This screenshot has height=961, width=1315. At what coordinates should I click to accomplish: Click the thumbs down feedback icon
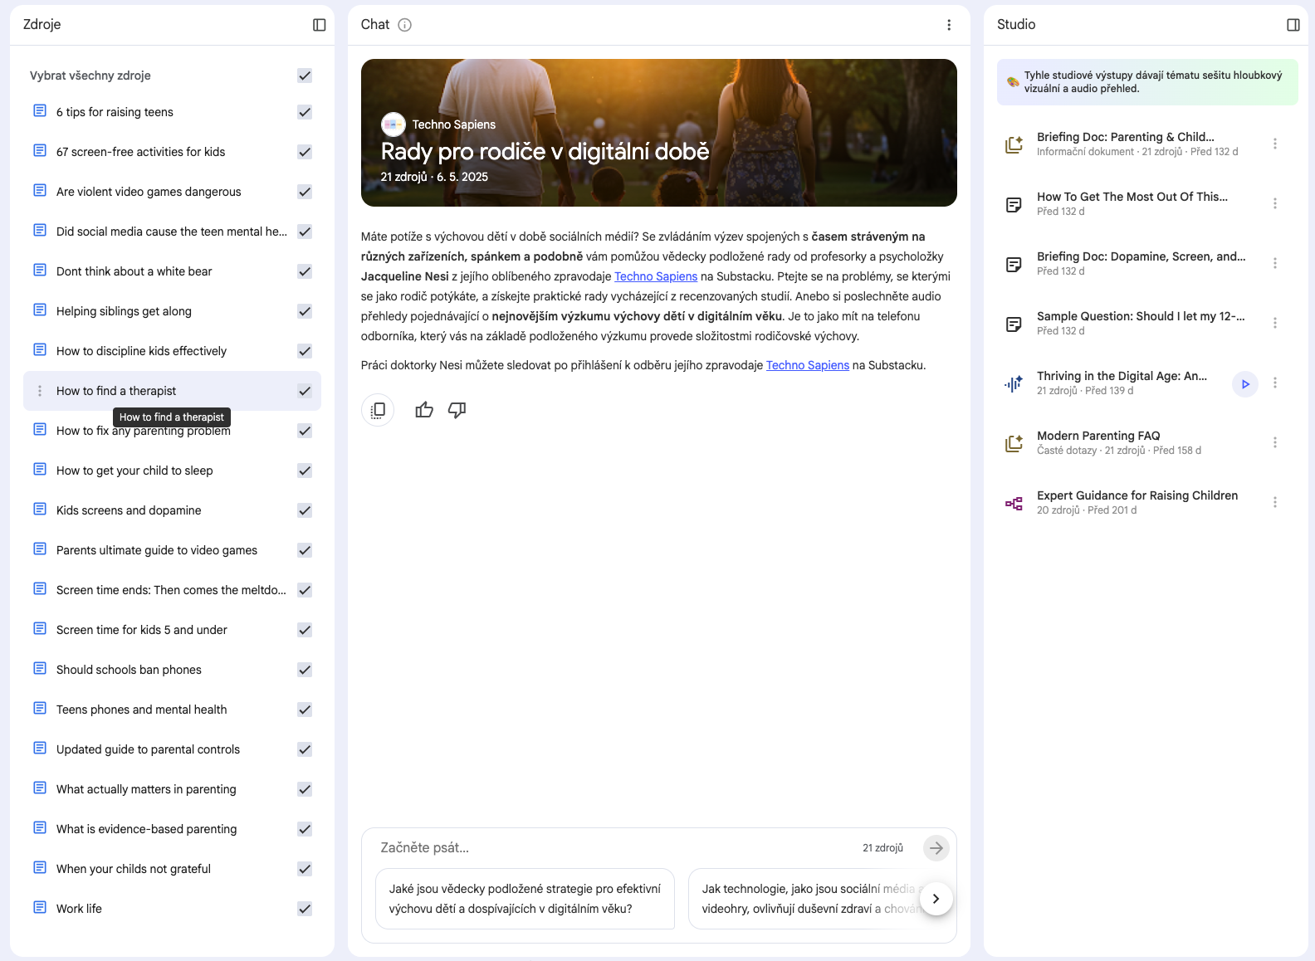tap(457, 410)
